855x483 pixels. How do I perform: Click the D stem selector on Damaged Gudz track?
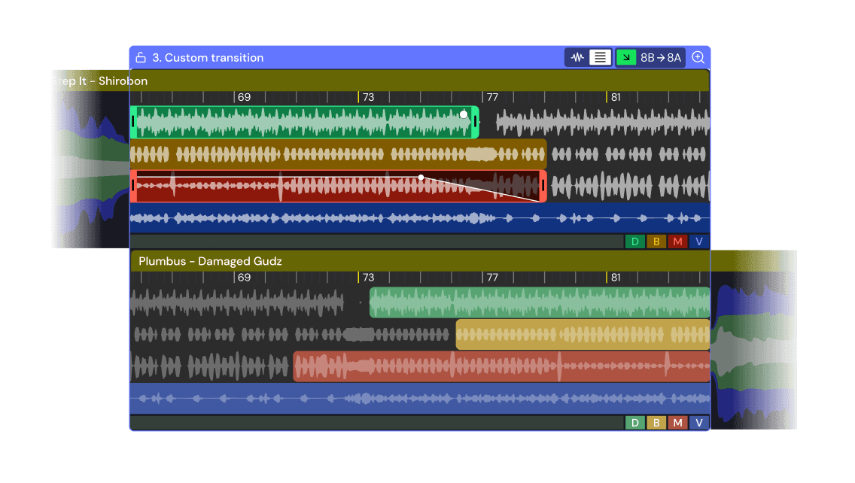tap(635, 422)
